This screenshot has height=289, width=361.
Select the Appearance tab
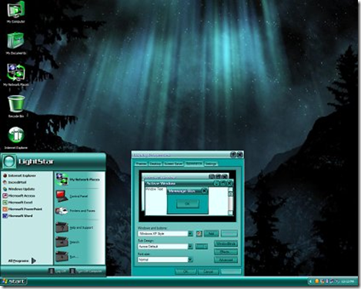click(x=194, y=163)
